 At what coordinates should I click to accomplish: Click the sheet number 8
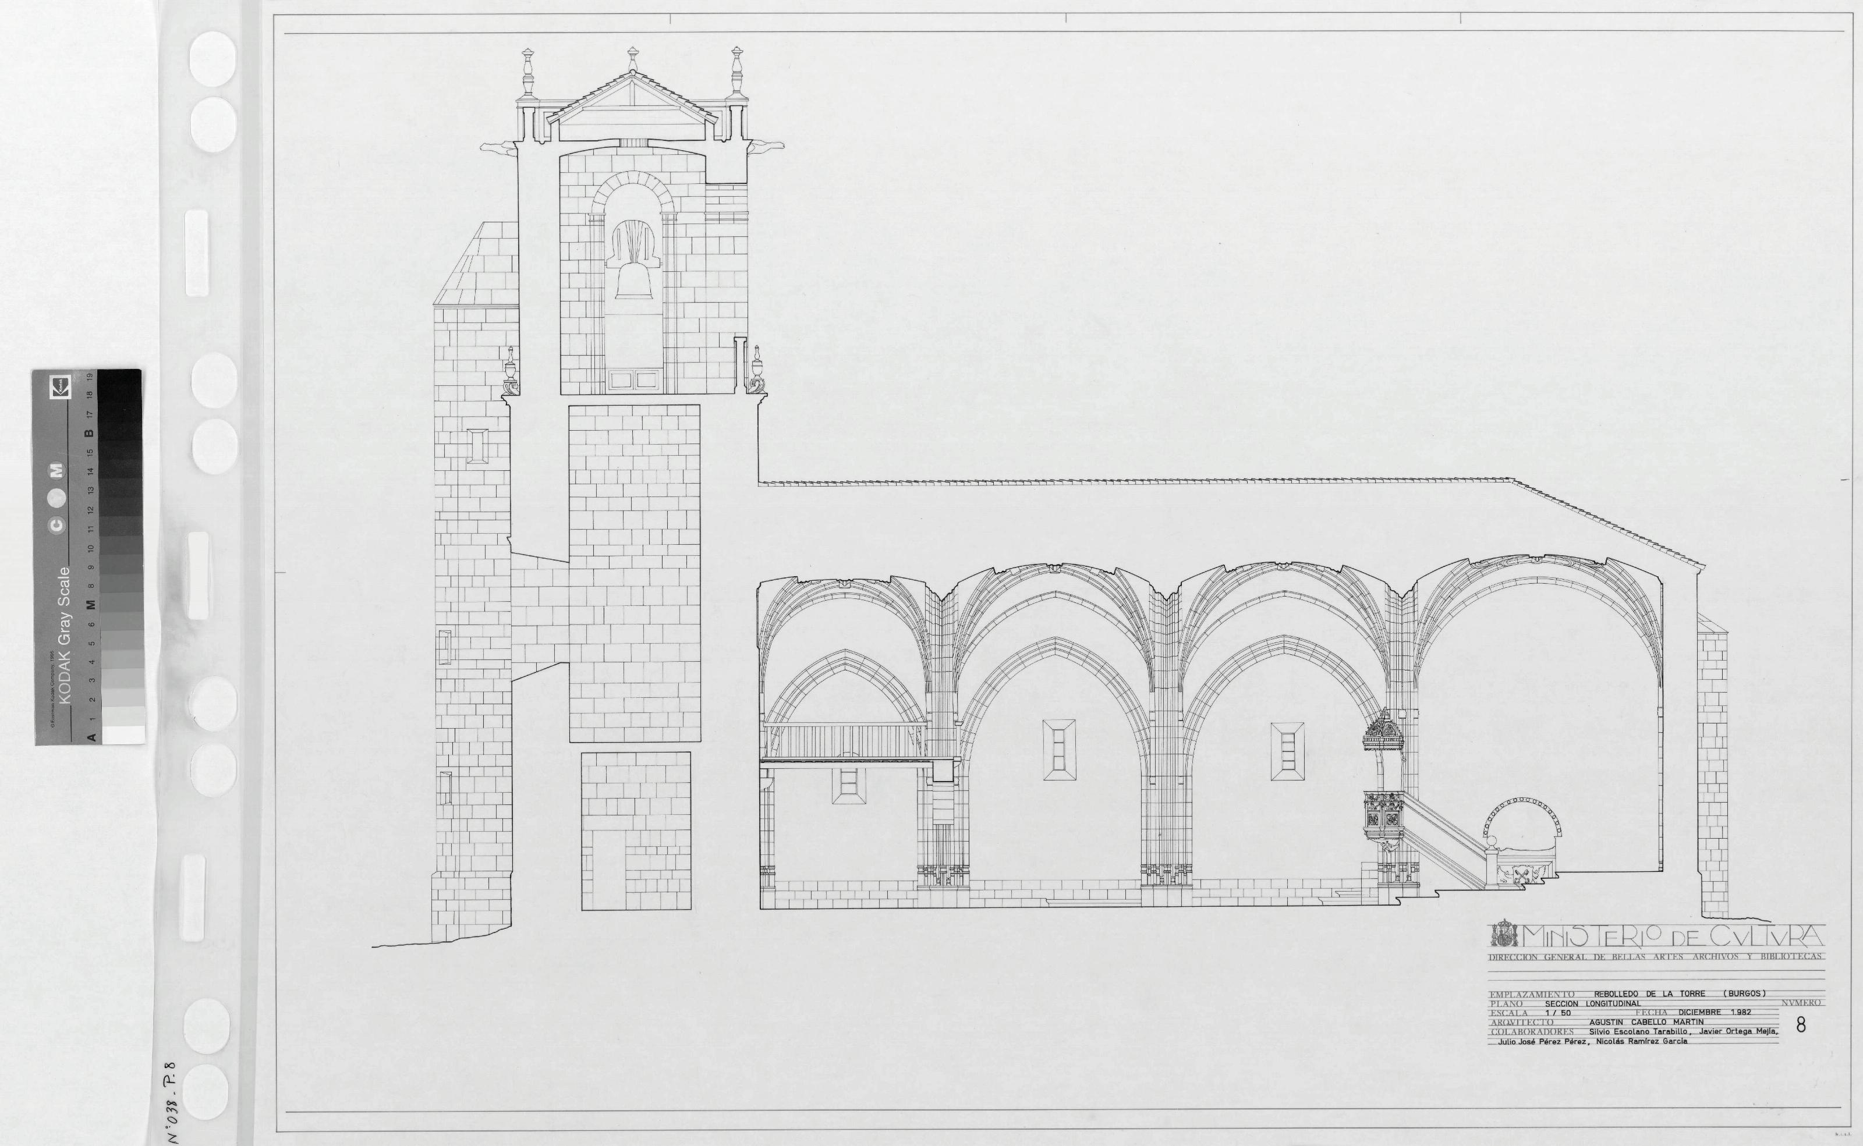(1800, 1026)
